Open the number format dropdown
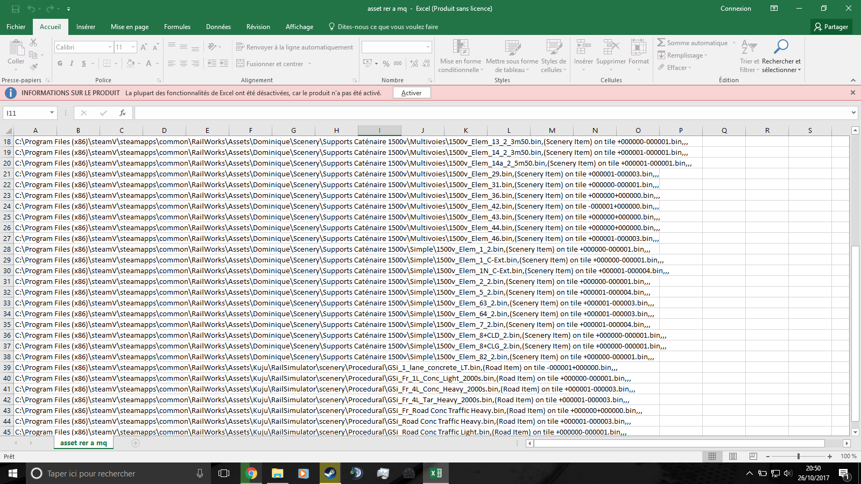 [428, 47]
